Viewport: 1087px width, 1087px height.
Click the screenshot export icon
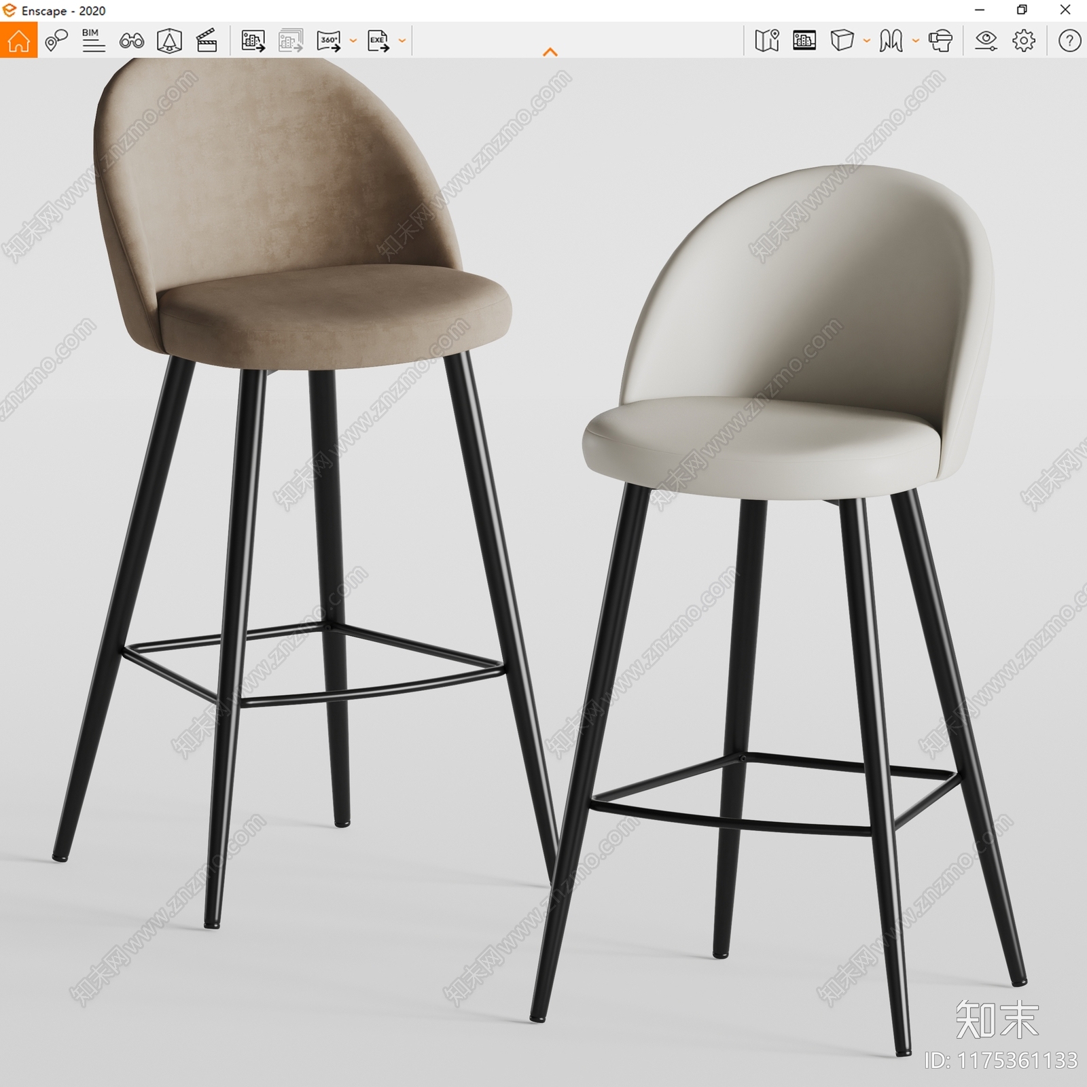[253, 41]
